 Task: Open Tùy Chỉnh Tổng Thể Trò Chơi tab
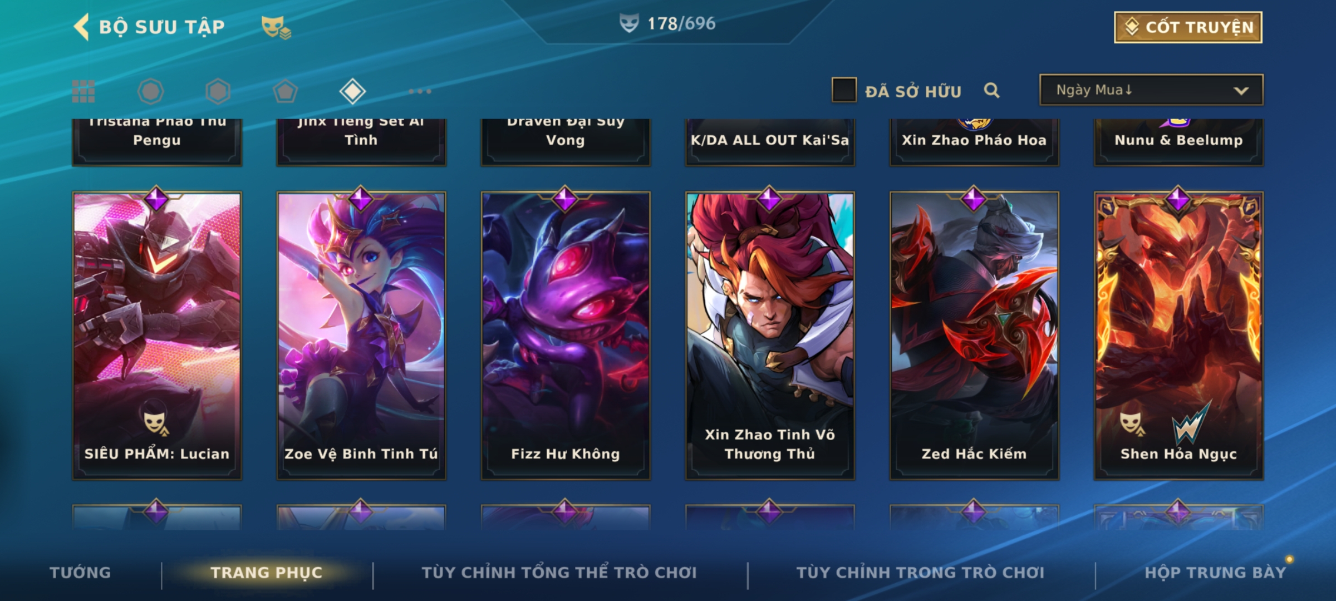559,572
